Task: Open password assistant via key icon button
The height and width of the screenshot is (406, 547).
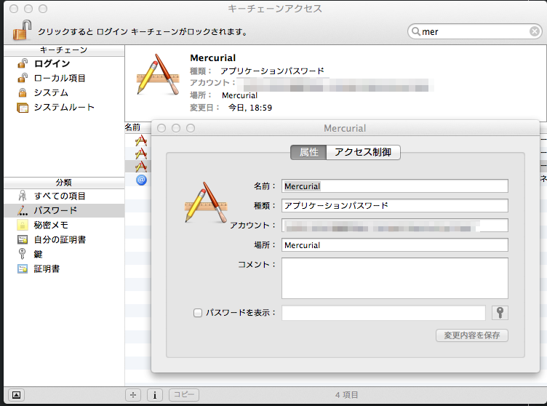Action: click(x=500, y=313)
